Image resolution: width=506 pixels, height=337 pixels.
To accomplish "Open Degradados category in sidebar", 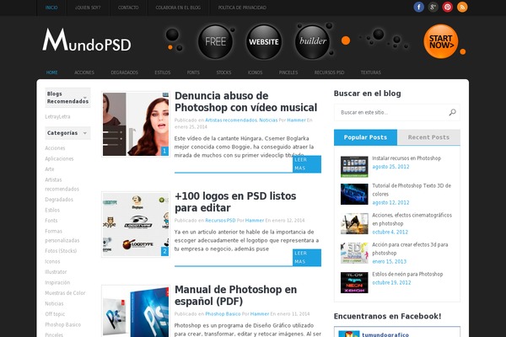I will point(59,200).
